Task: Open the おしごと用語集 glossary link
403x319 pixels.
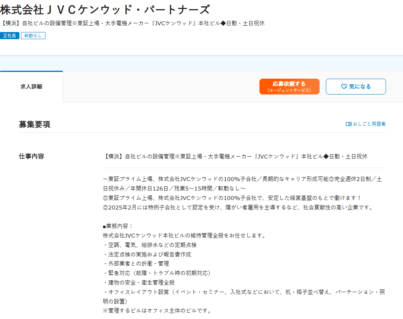Action: [x=369, y=124]
